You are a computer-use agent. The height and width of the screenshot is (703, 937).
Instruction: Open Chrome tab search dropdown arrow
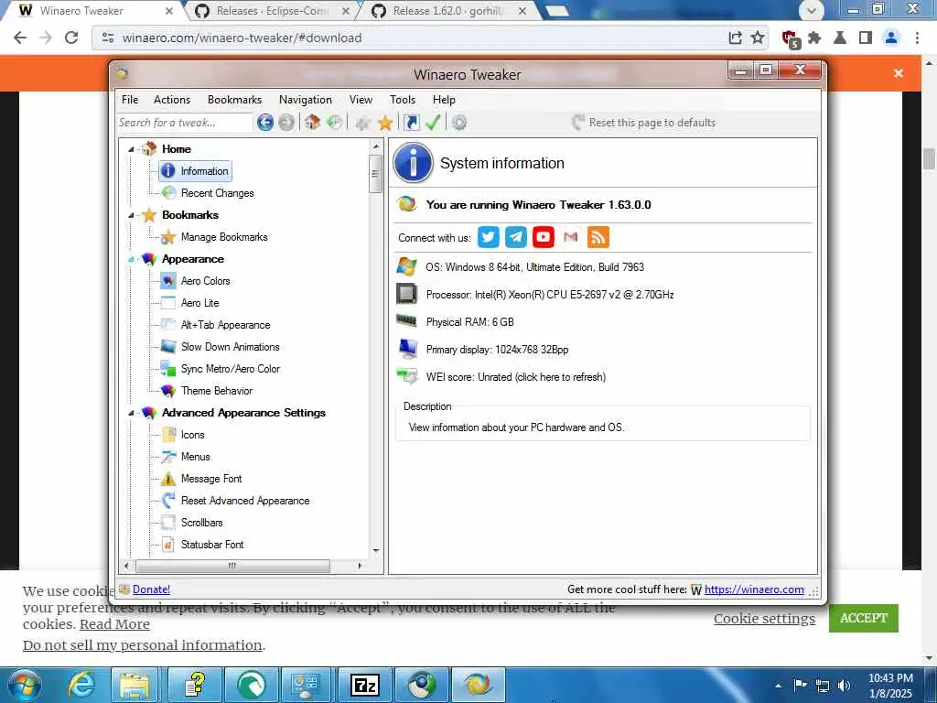[811, 11]
